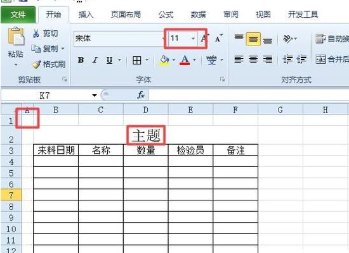Screen dimensions: 349x253
Task: Switch to the 插入 tab
Action: pyautogui.click(x=86, y=15)
